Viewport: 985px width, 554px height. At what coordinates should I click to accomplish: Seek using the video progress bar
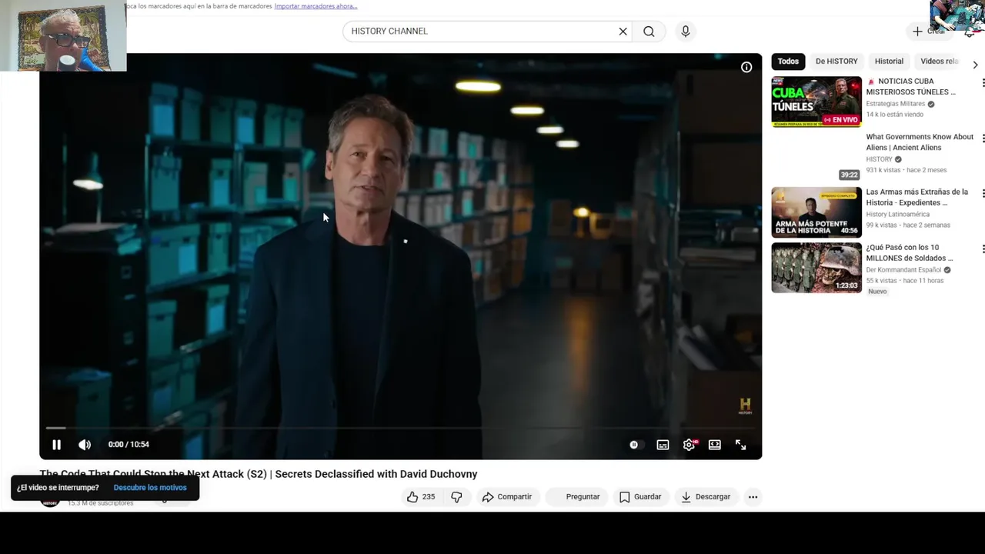(x=400, y=428)
